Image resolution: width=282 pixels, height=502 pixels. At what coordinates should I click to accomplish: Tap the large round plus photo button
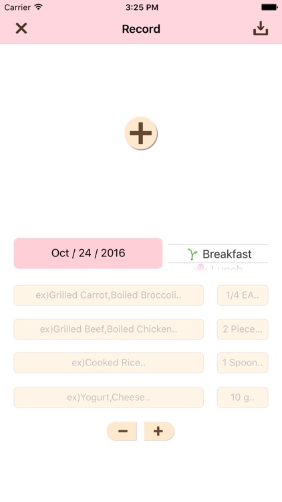pos(141,133)
